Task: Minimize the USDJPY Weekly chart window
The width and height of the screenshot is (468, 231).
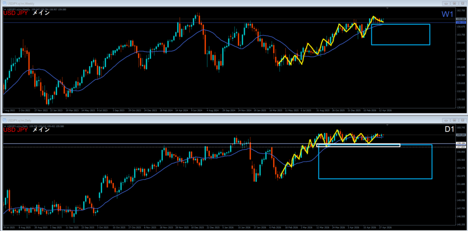Action: 447,3
